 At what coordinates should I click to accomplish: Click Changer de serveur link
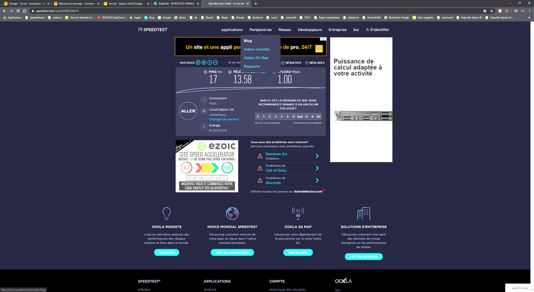point(224,119)
